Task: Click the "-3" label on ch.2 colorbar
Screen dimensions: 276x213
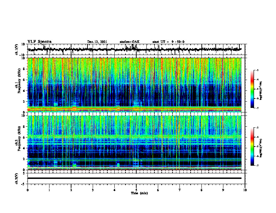Action: (x=257, y=128)
